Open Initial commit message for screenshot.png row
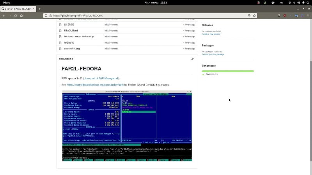 pyautogui.click(x=111, y=49)
